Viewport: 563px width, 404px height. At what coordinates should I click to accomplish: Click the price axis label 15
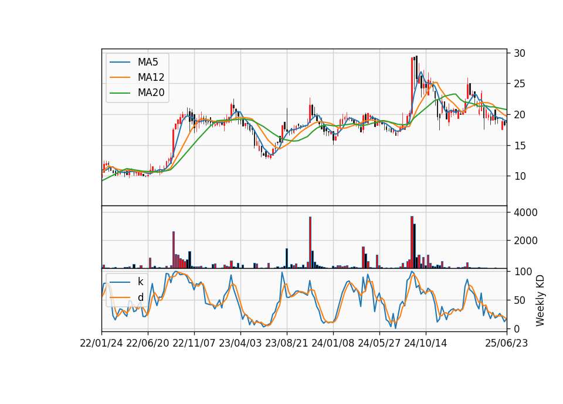click(520, 146)
